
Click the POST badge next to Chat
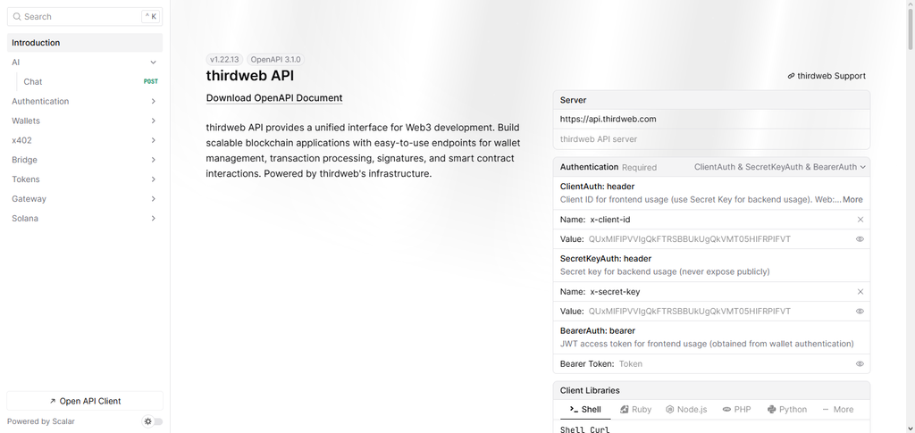tap(150, 81)
